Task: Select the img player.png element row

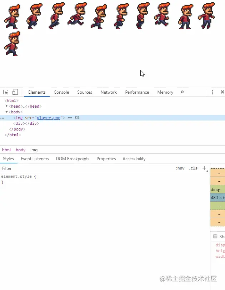Action: coord(112,118)
